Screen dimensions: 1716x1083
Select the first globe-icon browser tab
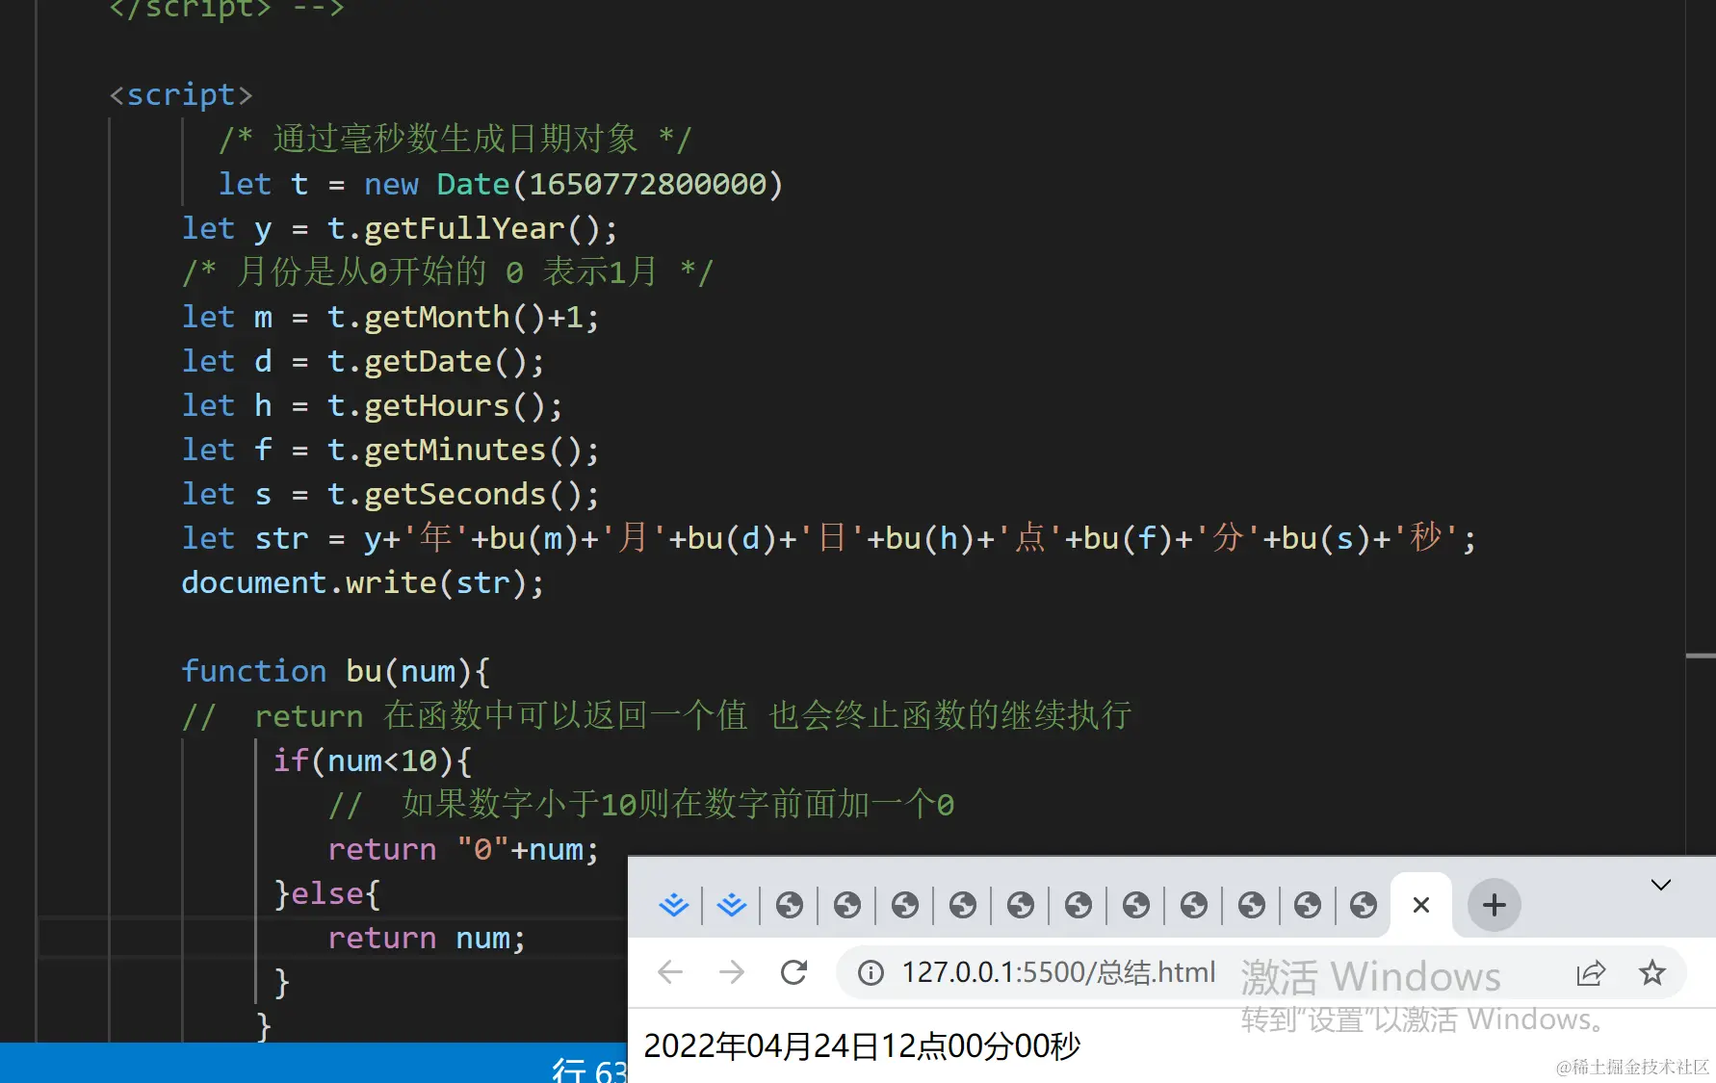tap(790, 905)
